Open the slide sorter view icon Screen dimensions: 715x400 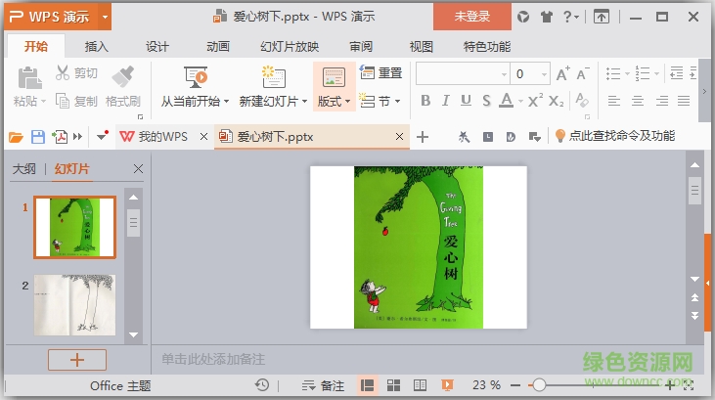394,385
